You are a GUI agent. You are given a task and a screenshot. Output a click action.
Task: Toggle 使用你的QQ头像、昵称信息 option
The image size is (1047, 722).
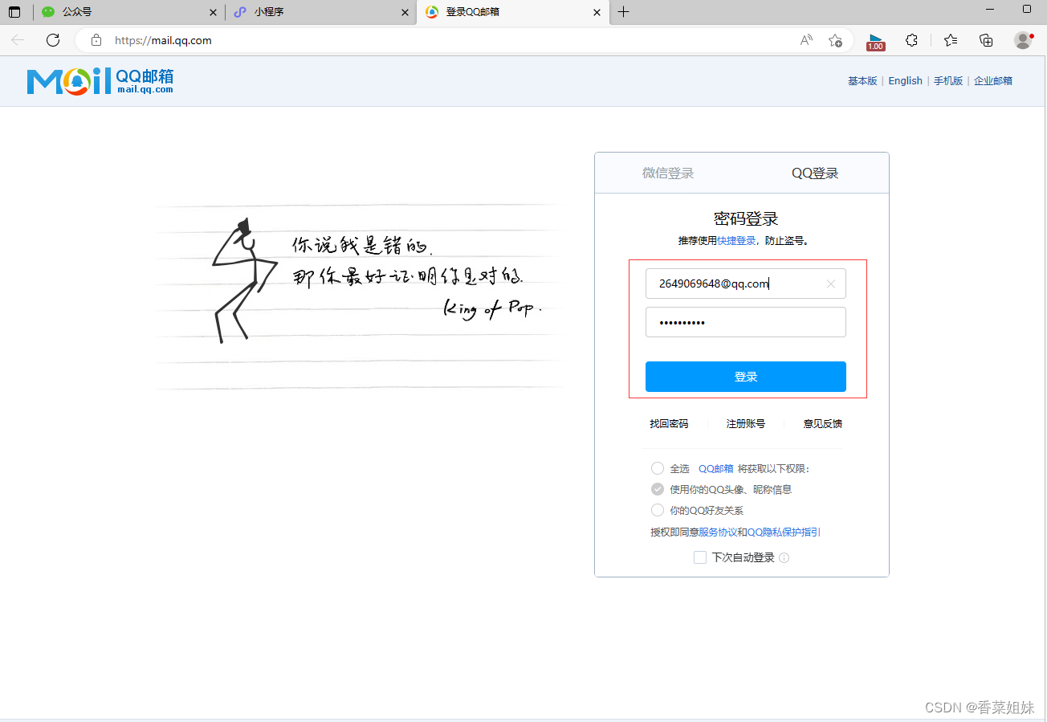pyautogui.click(x=658, y=489)
